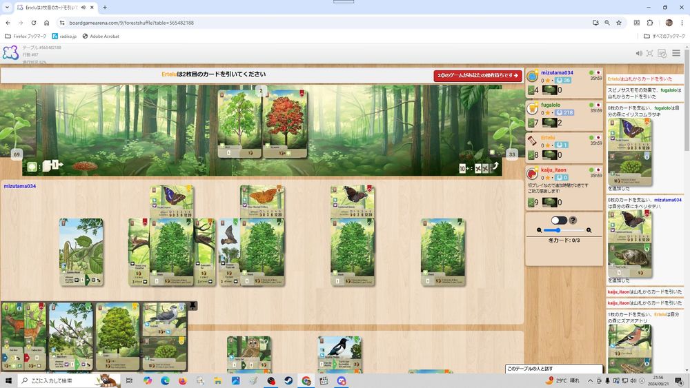690x388 pixels.
Task: Click the tree icon under the deck
Action: coord(32,167)
